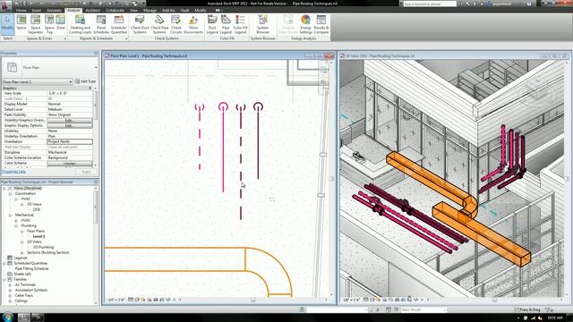Open Energy Settings
The width and height of the screenshot is (573, 322).
click(305, 24)
